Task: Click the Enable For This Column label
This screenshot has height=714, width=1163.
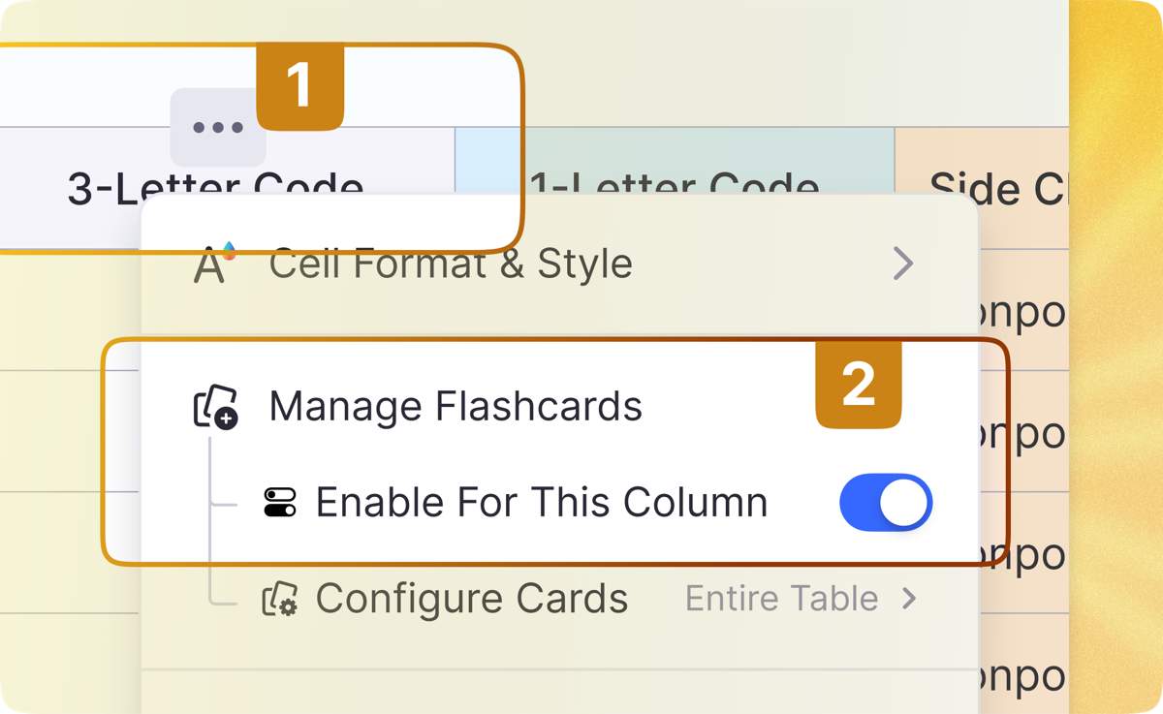Action: (542, 503)
